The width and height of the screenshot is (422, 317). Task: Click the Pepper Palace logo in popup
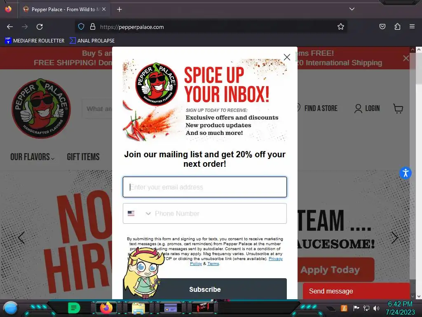click(156, 84)
